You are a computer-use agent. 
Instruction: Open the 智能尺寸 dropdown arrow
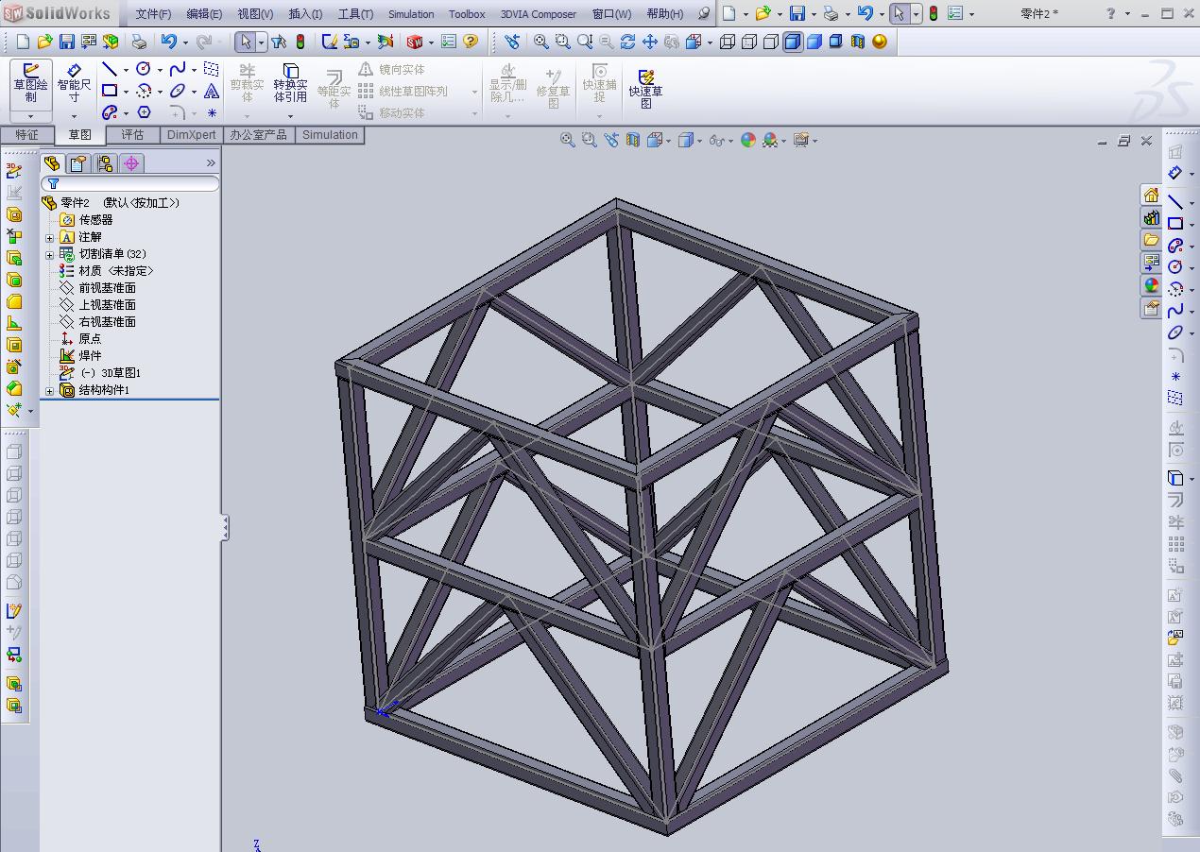click(x=74, y=116)
